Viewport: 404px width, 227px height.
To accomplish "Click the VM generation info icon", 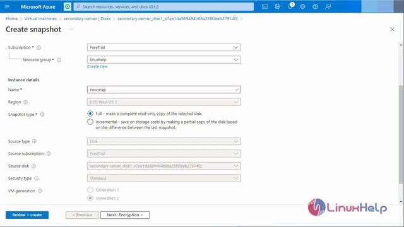I will (40, 191).
